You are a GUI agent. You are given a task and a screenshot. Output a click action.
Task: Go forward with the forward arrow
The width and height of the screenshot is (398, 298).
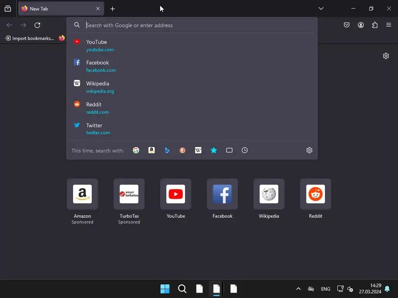[x=23, y=25]
